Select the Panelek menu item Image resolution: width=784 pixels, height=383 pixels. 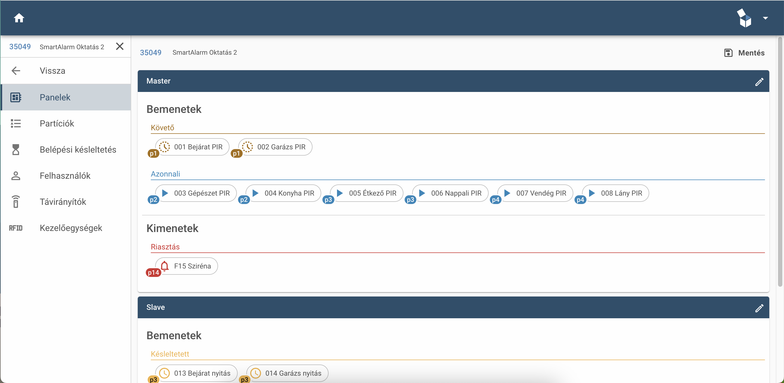66,97
